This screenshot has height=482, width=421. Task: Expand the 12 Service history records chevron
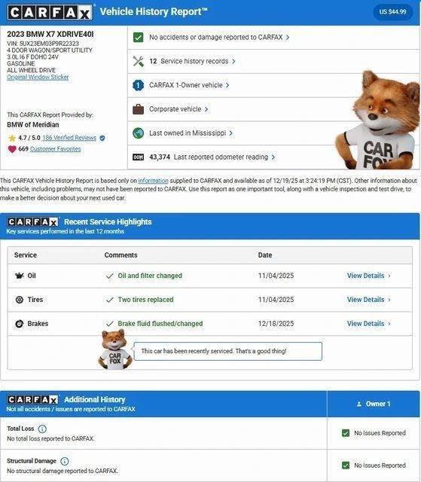(234, 61)
